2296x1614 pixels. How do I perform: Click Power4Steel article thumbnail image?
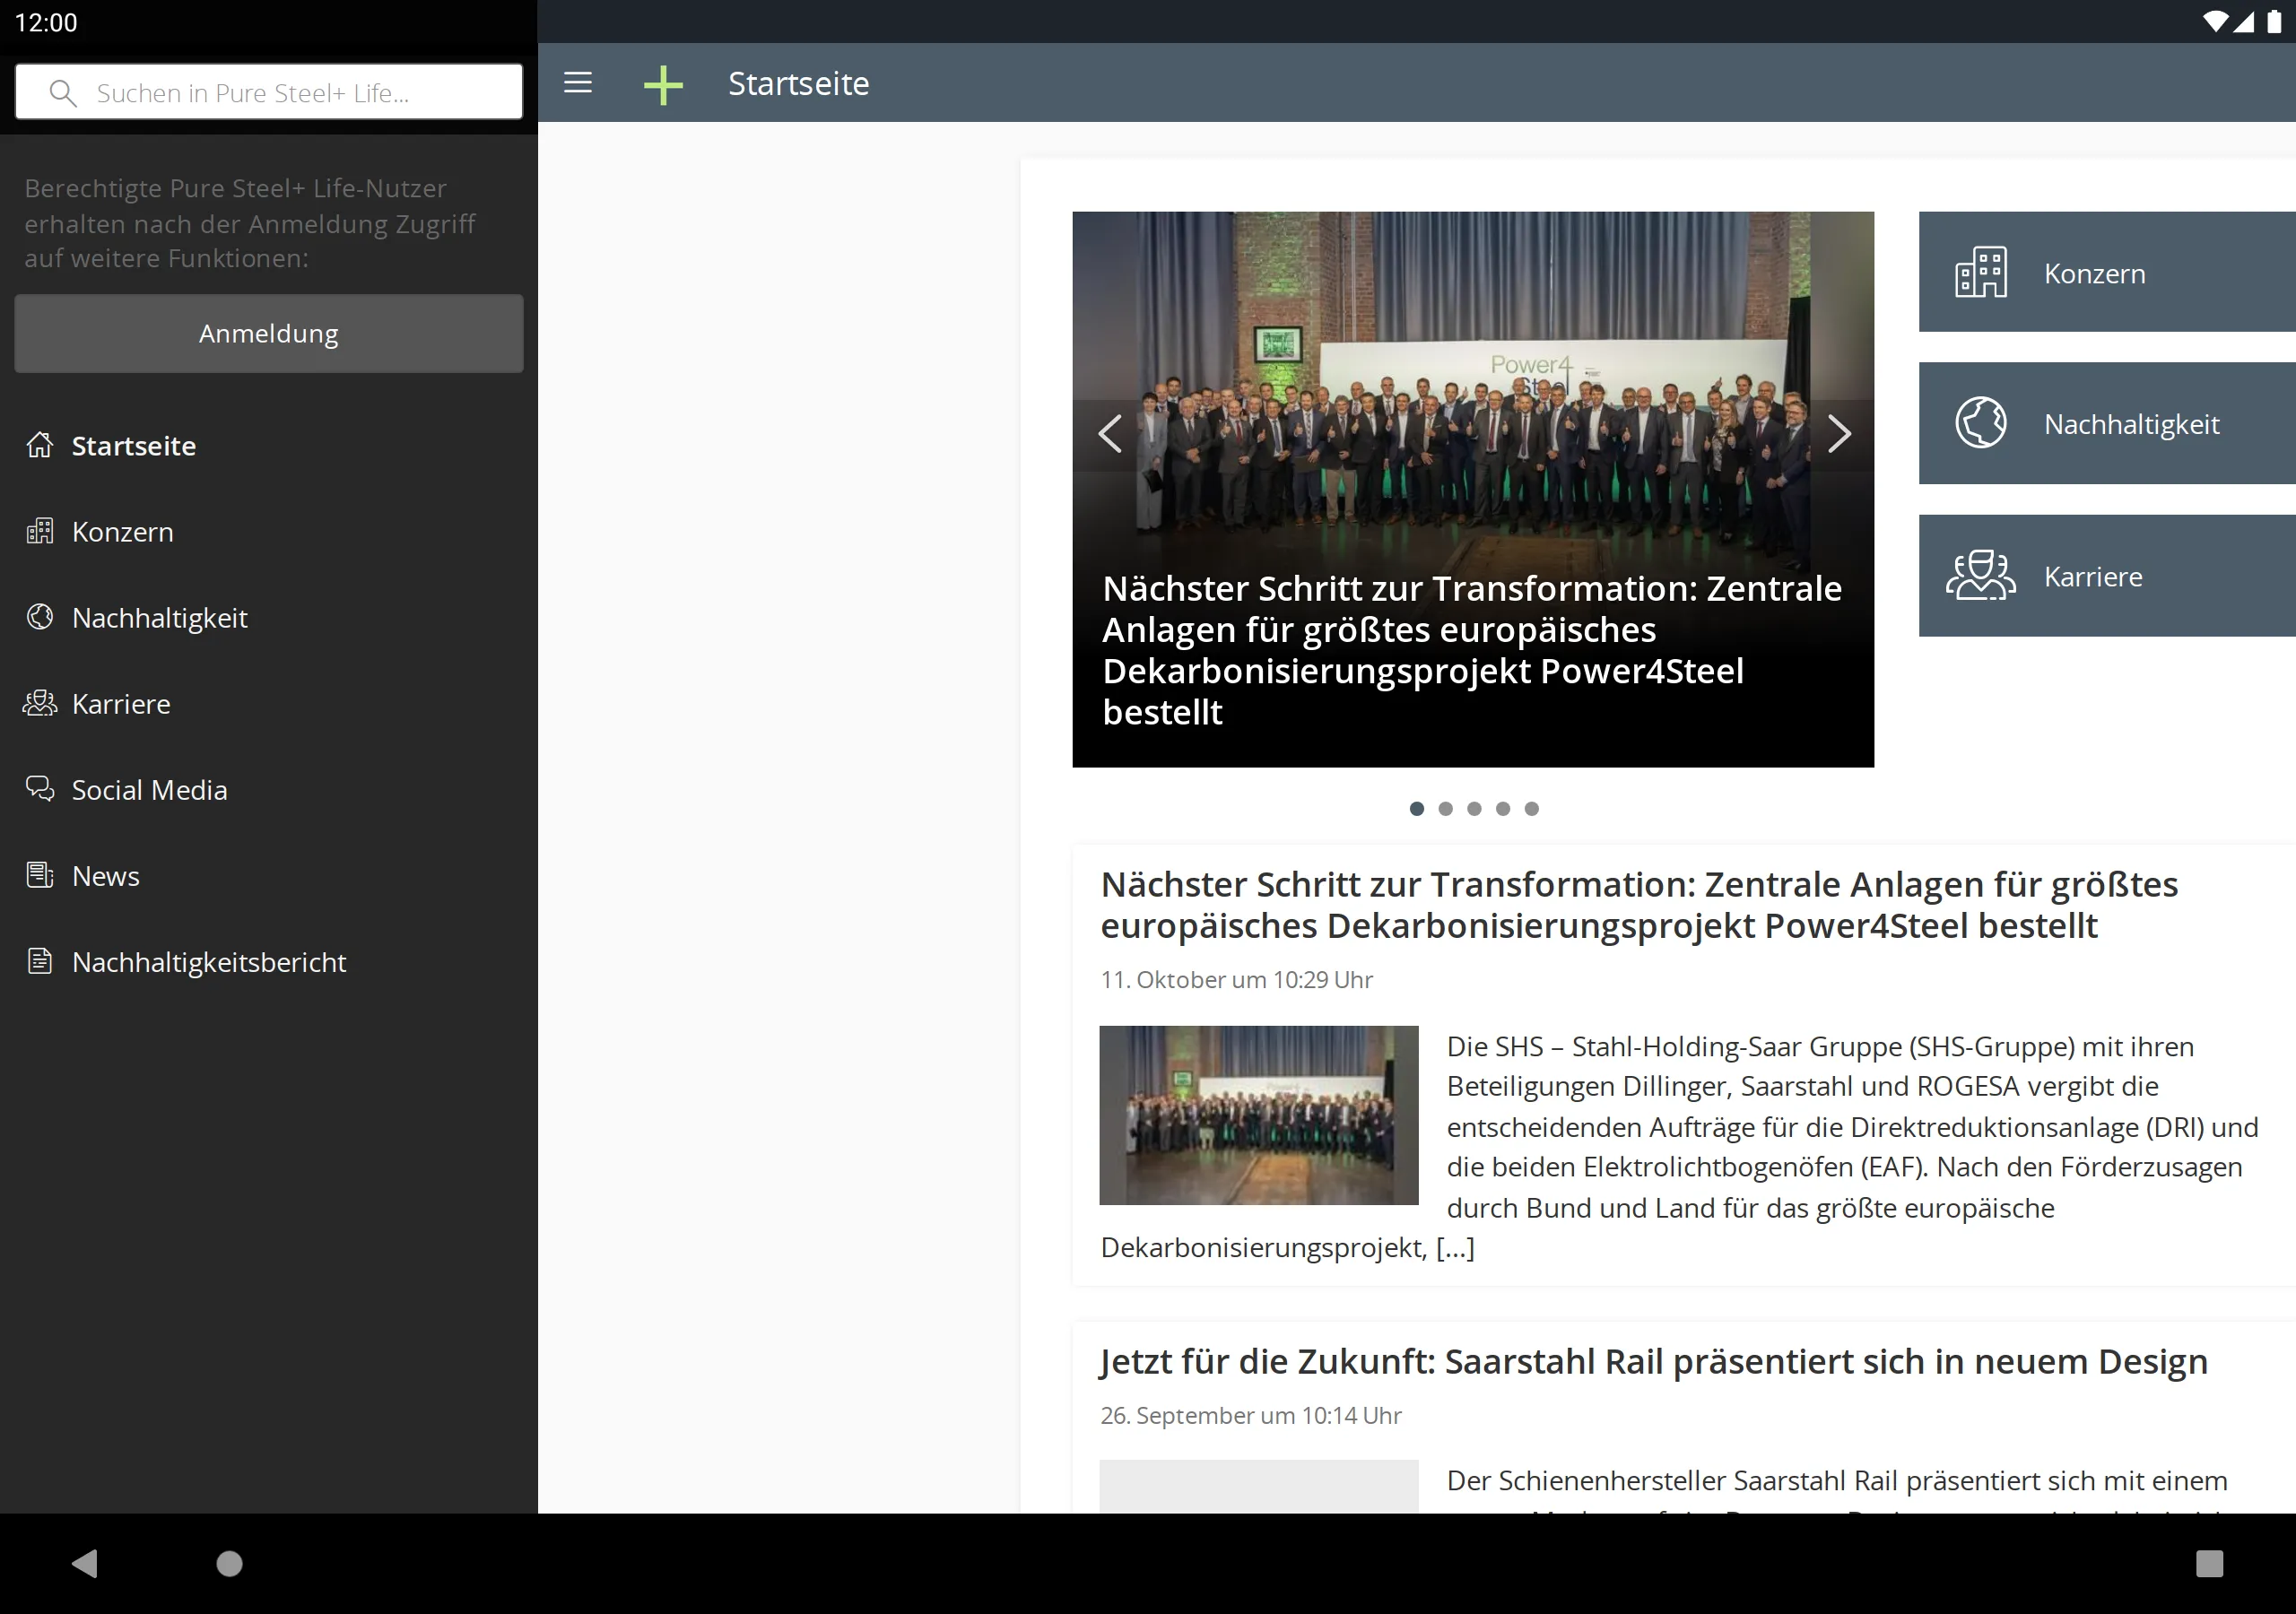[x=1259, y=1115]
